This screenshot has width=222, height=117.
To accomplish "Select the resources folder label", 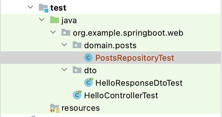I will [x=81, y=108].
